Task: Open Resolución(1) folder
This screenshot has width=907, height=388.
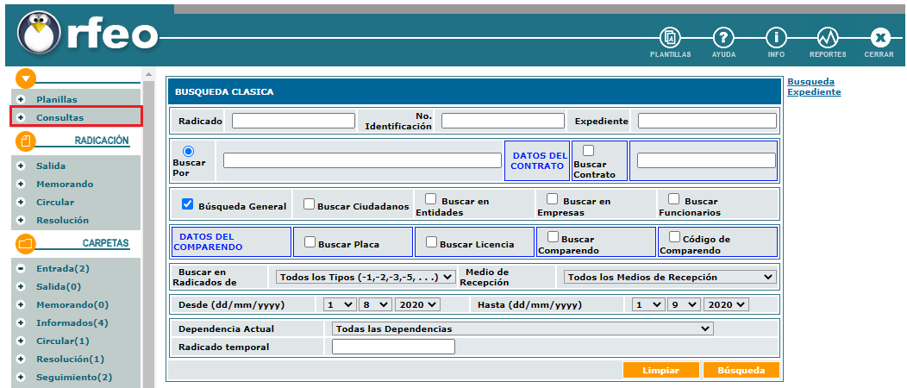Action: (x=70, y=359)
